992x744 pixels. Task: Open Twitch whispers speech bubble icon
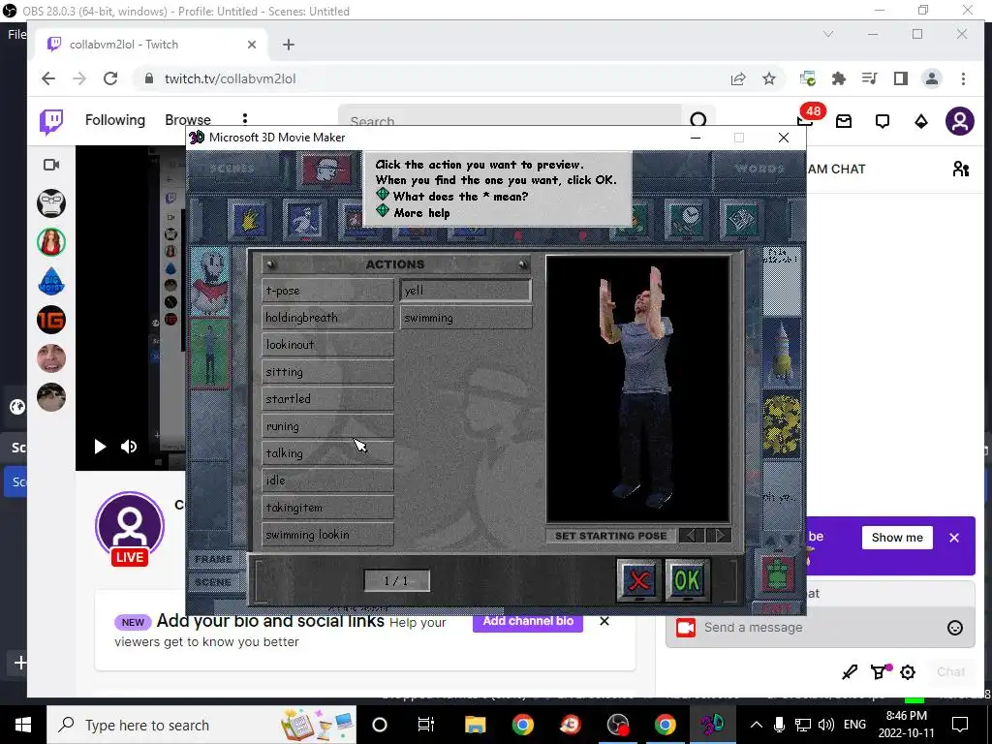point(883,121)
